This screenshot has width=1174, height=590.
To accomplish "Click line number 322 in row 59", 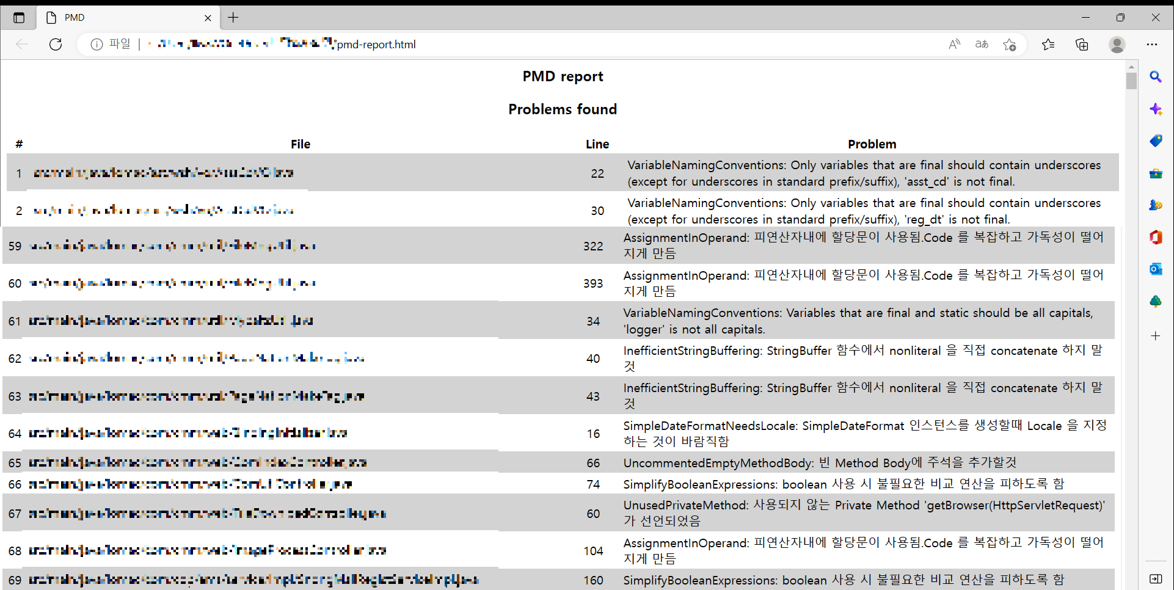I will point(593,246).
